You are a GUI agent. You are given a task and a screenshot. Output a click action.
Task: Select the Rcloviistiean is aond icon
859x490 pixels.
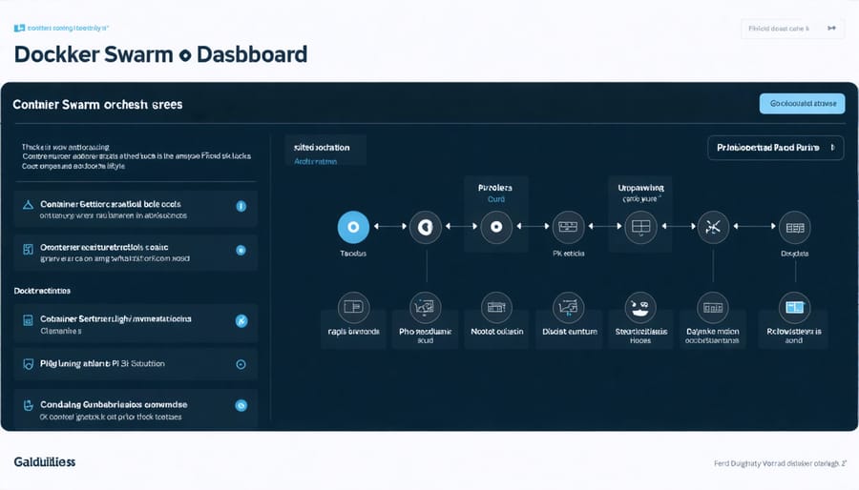click(795, 307)
